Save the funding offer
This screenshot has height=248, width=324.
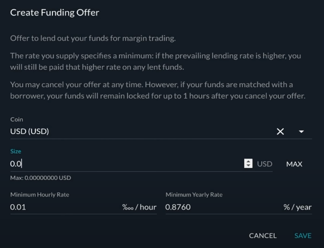[303, 235]
